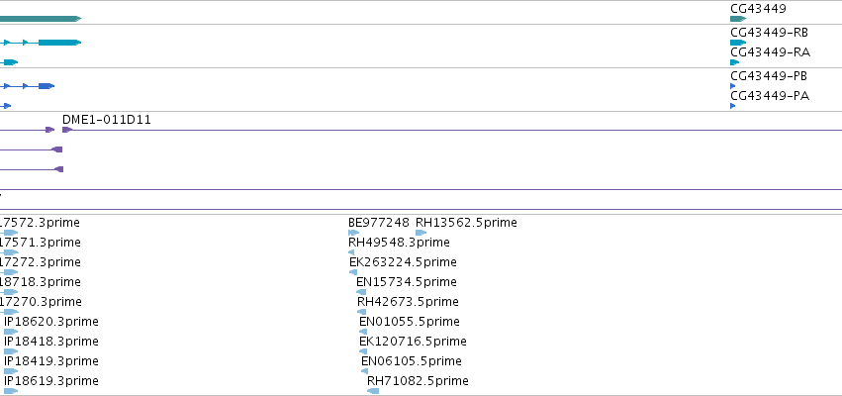Select the BE977248 EST arrow
This screenshot has width=842, height=396.
(x=353, y=233)
